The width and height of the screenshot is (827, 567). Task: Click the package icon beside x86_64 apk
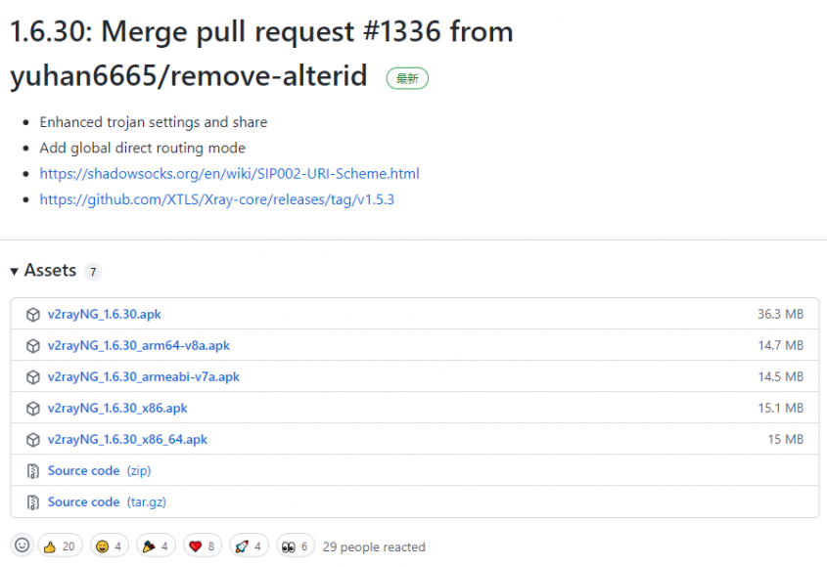(32, 440)
